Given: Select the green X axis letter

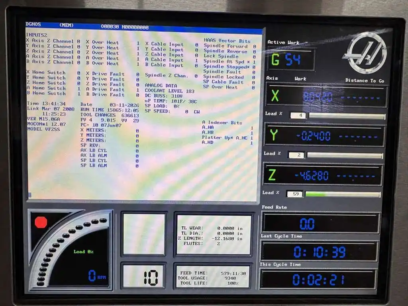Looking at the screenshot, I should pos(275,96).
